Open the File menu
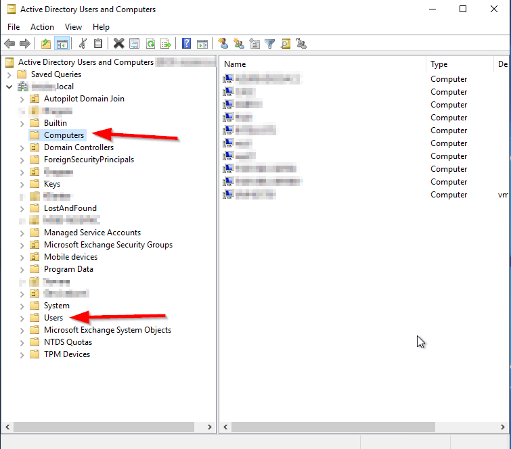 pos(14,27)
